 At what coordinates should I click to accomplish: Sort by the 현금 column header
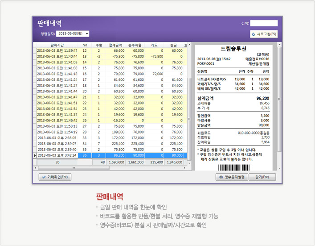click(x=173, y=45)
